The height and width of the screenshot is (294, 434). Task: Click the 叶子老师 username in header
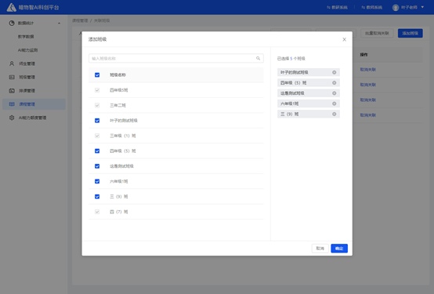pyautogui.click(x=409, y=8)
